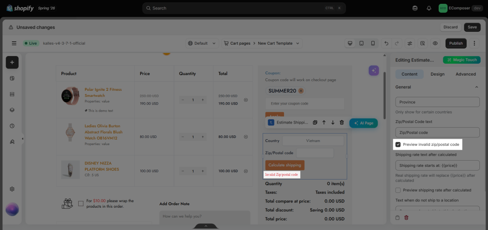Click the AI Page button
The image size is (488, 230).
click(x=364, y=123)
